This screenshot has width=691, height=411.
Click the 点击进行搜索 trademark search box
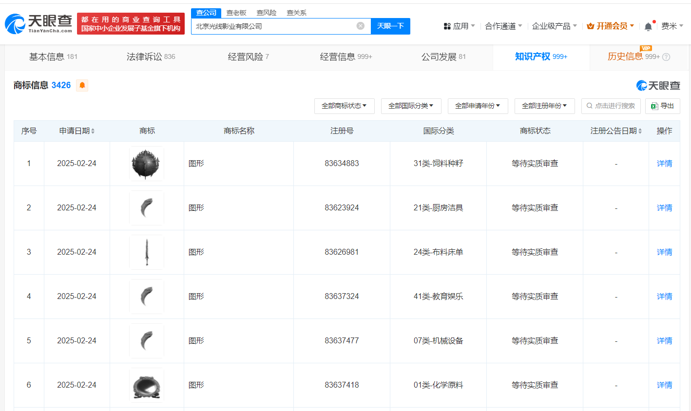click(x=611, y=106)
